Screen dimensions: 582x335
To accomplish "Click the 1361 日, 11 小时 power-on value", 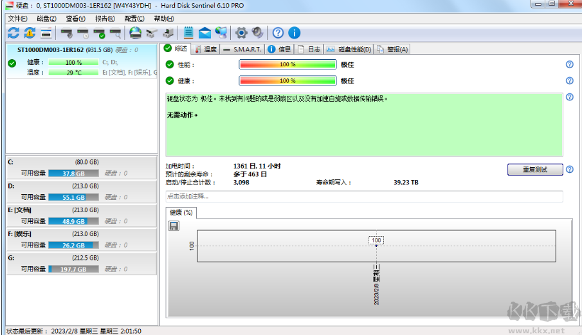I will click(257, 166).
